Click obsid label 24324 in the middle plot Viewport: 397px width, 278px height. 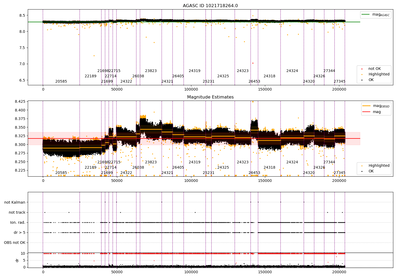(x=292, y=162)
